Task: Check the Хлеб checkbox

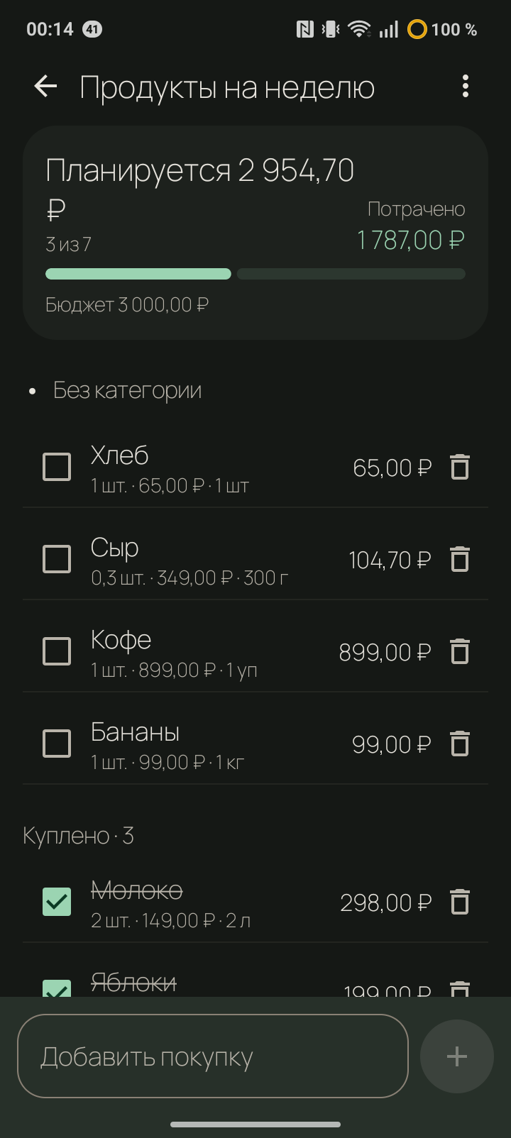Action: click(57, 468)
